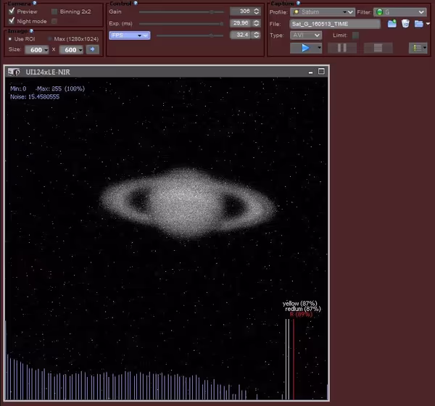
Task: Click the Exp. (ms) slider
Action: [181, 24]
